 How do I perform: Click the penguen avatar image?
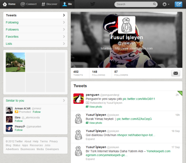pyautogui.click(x=78, y=98)
